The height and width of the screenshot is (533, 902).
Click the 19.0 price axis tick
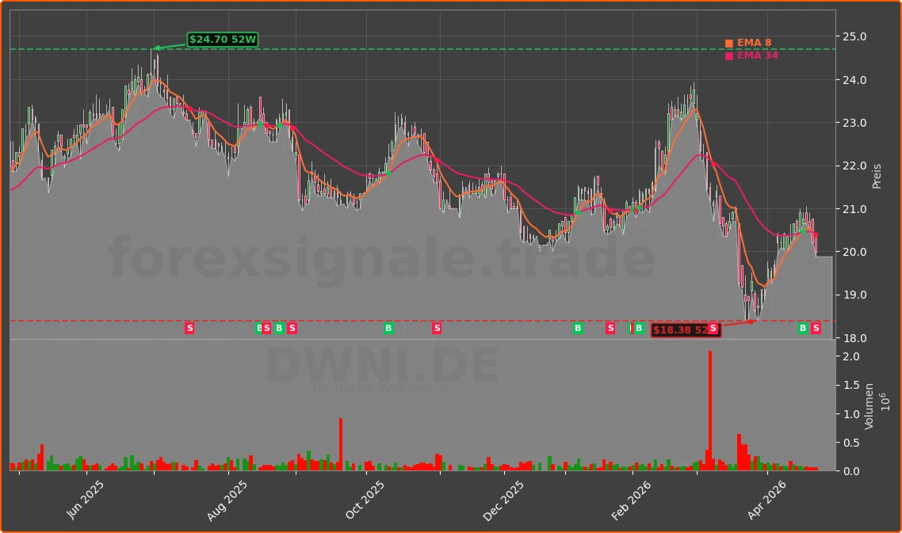pos(854,295)
